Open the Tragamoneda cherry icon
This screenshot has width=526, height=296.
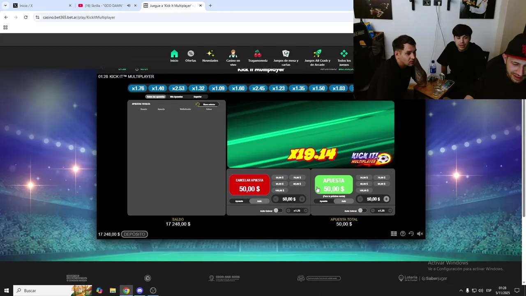pyautogui.click(x=258, y=54)
